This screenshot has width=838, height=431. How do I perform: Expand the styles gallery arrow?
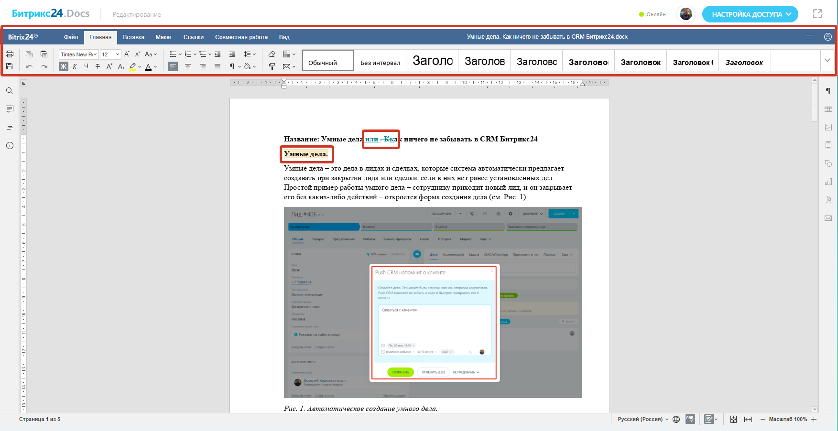pyautogui.click(x=827, y=60)
